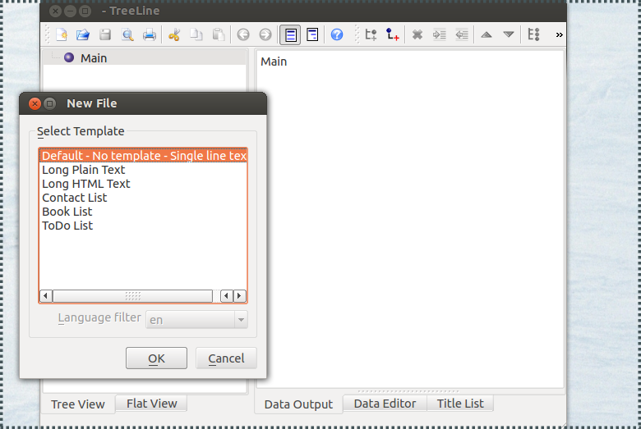Cancel the New File dialog
The height and width of the screenshot is (429, 641).
(x=226, y=358)
